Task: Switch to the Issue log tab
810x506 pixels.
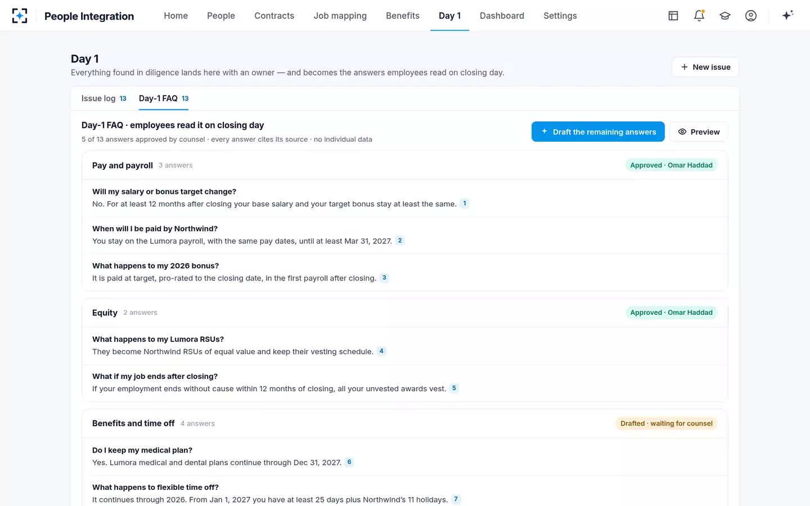Action: coord(104,98)
